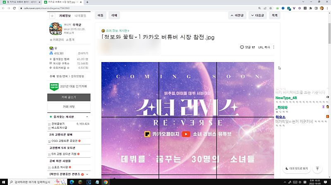Click 삭제 button above post
The image size is (331, 185).
[x=114, y=15]
